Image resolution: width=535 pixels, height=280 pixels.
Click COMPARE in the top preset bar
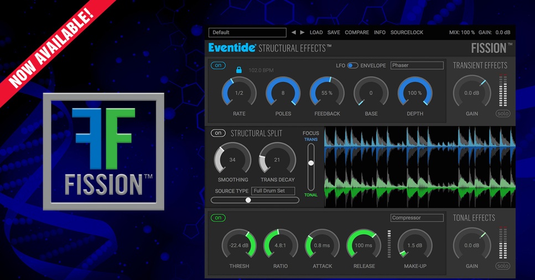click(357, 33)
